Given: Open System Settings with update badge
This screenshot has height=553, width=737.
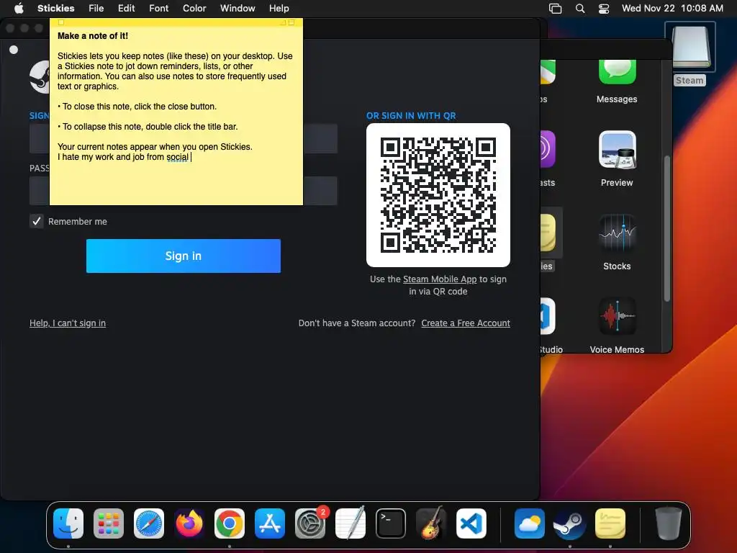Looking at the screenshot, I should pyautogui.click(x=310, y=523).
